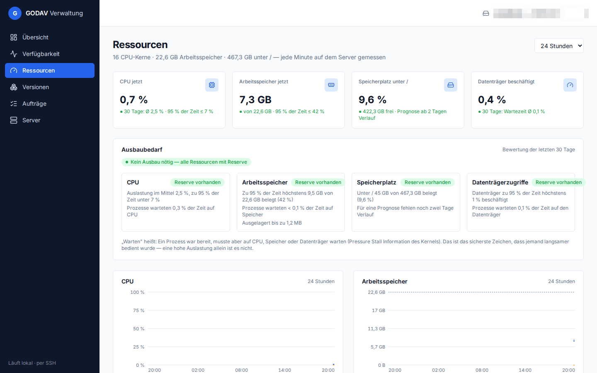
Task: Go to Verfügbarkeit page
Action: tap(50, 54)
